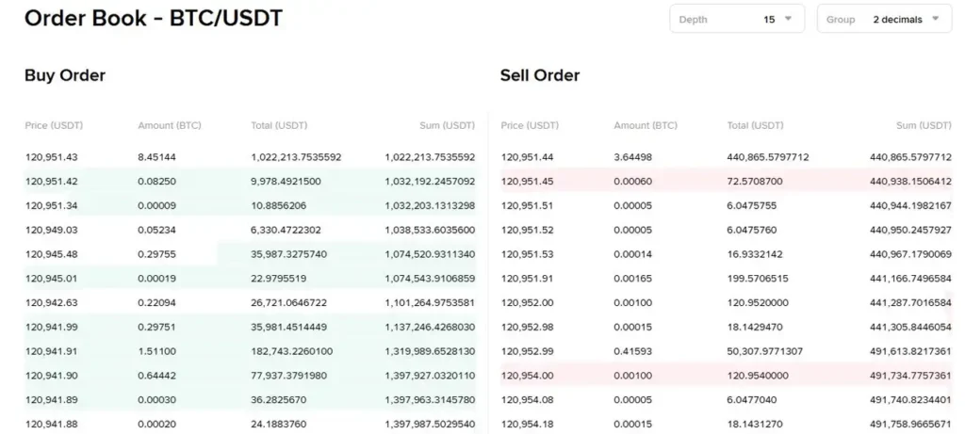Sort by Buy Order Price (USDT) header
Image resolution: width=965 pixels, height=434 pixels.
click(x=55, y=125)
